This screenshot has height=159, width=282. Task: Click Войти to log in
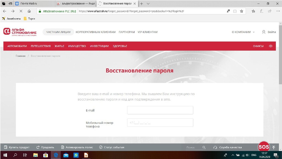coord(269,32)
